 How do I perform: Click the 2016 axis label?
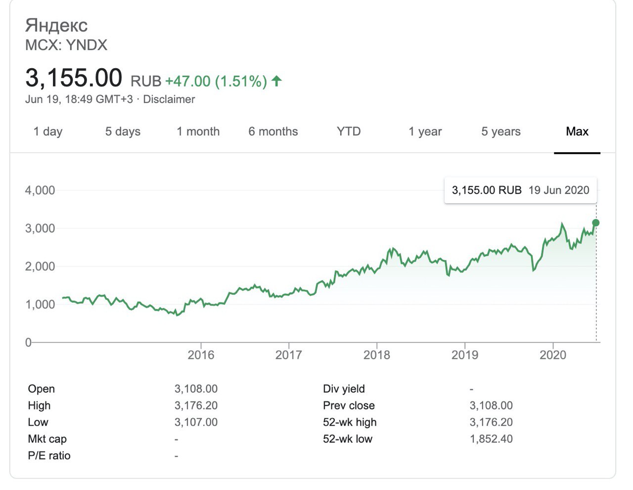(201, 355)
